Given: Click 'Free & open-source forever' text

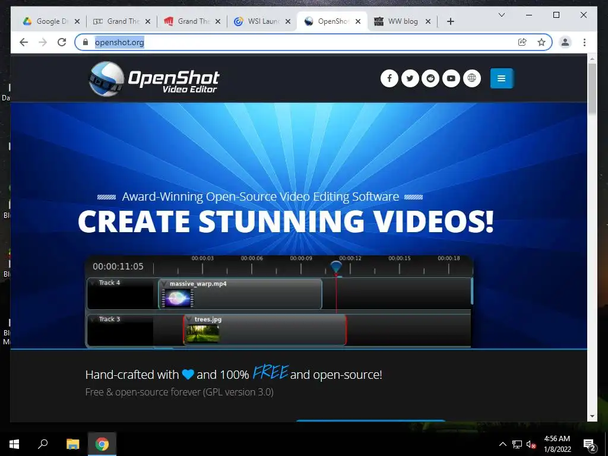Looking at the screenshot, I should coord(179,392).
